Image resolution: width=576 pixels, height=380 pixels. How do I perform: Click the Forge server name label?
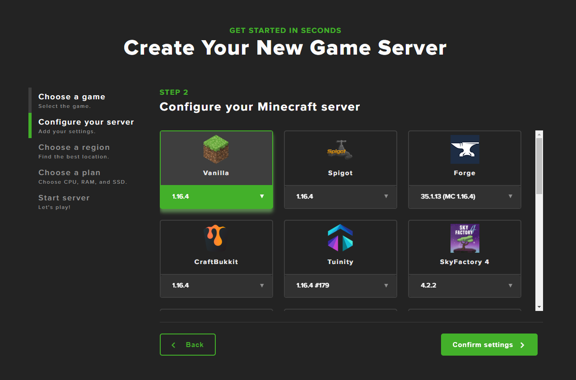tap(465, 173)
